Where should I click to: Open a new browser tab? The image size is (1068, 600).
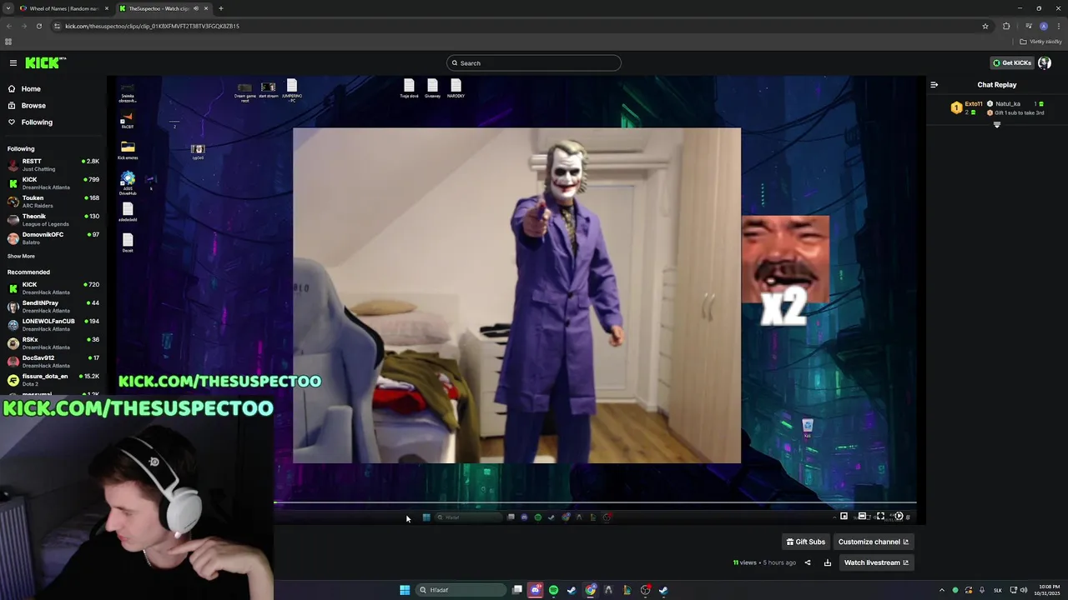tap(220, 8)
